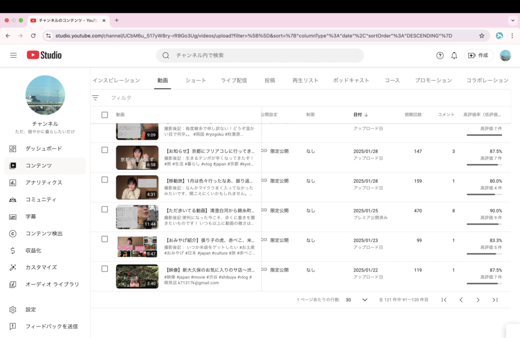Open the 【ただ歩いてる動画】 video title link
The width and height of the screenshot is (520, 338).
pyautogui.click(x=210, y=211)
